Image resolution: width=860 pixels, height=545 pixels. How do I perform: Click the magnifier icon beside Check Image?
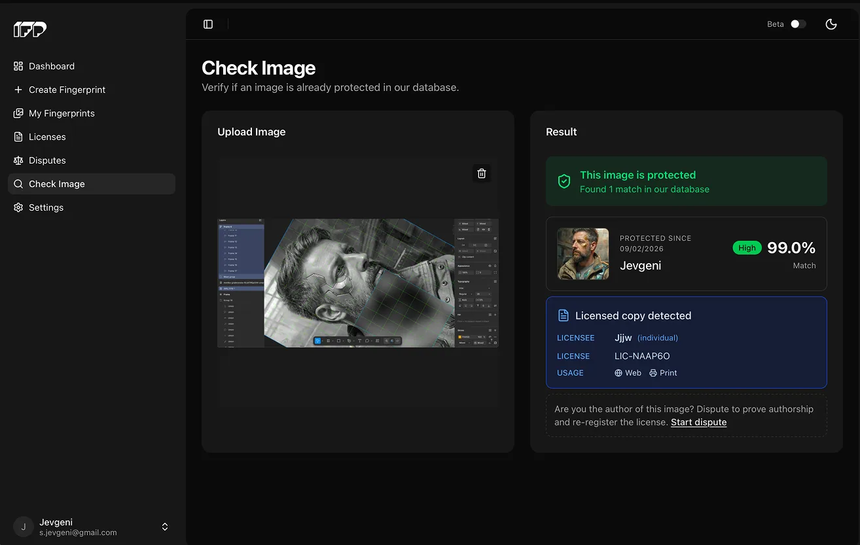click(18, 184)
